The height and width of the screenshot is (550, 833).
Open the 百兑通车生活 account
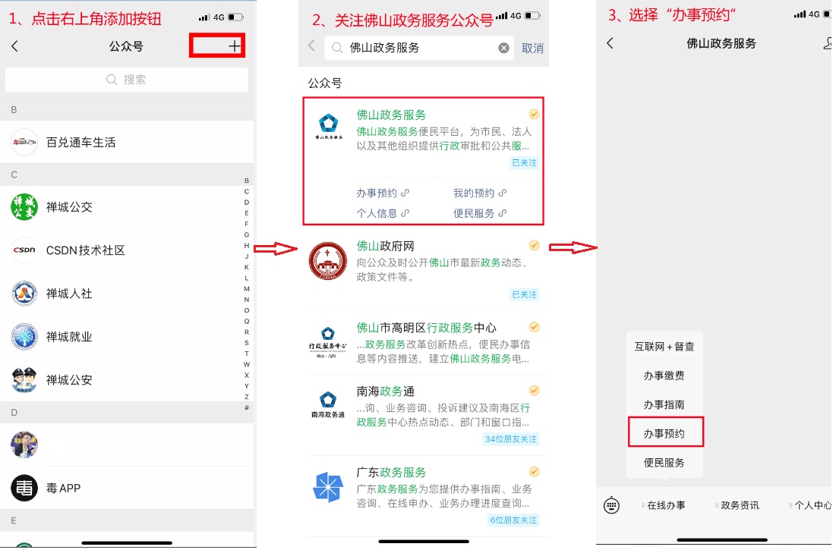coord(127,142)
